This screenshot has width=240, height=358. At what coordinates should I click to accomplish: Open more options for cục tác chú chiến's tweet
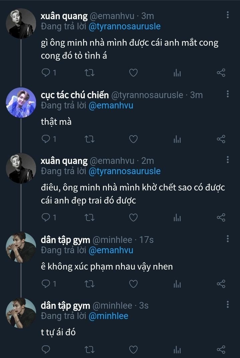pos(228,94)
